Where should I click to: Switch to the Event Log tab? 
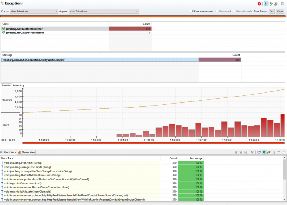point(19,86)
